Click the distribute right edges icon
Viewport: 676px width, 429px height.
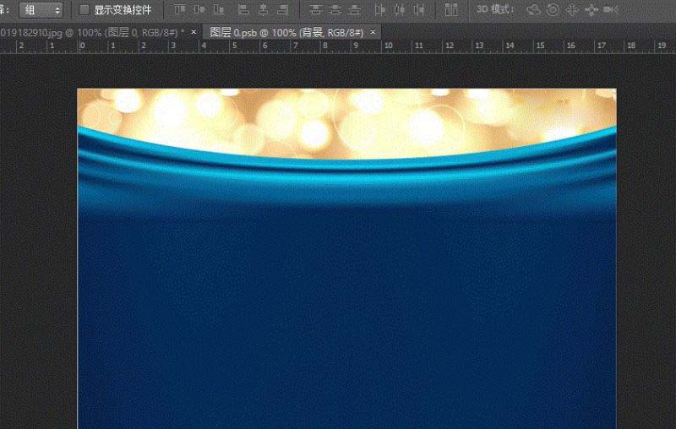(419, 9)
